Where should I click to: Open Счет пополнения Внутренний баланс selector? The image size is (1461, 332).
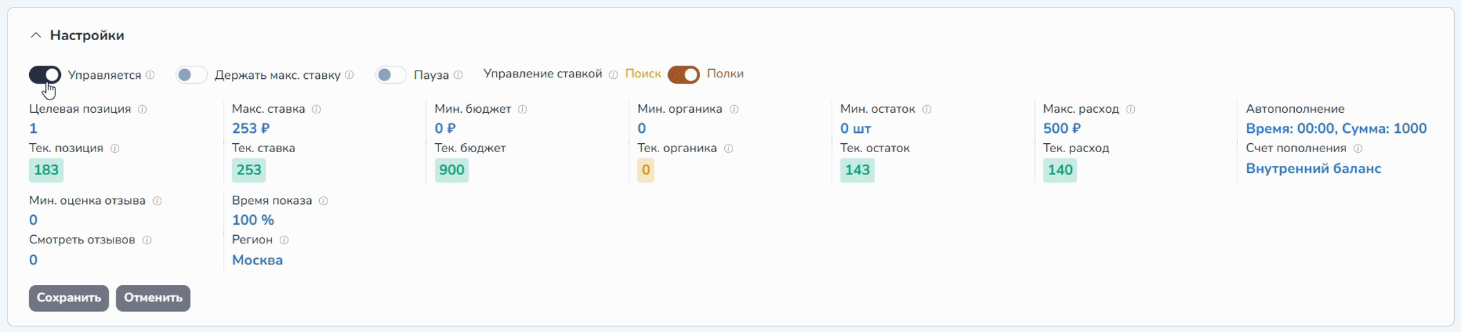pos(1313,169)
